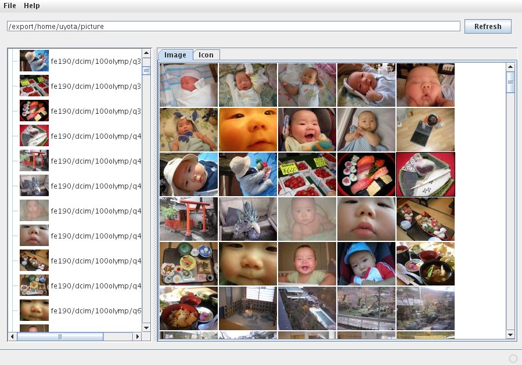Image resolution: width=522 pixels, height=365 pixels.
Task: Click the picture directory path field
Action: pos(233,26)
